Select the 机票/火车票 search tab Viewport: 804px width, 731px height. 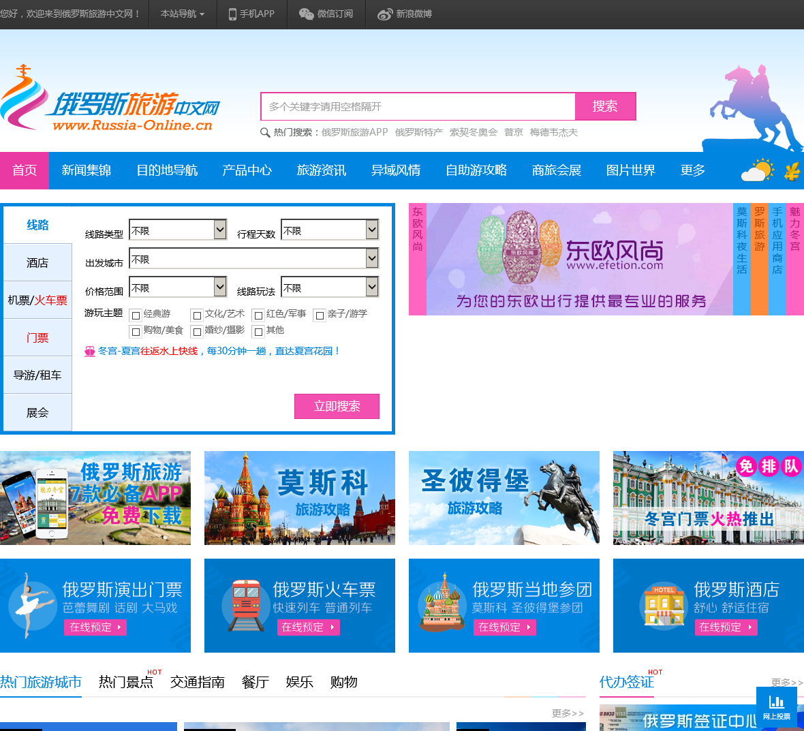37,300
